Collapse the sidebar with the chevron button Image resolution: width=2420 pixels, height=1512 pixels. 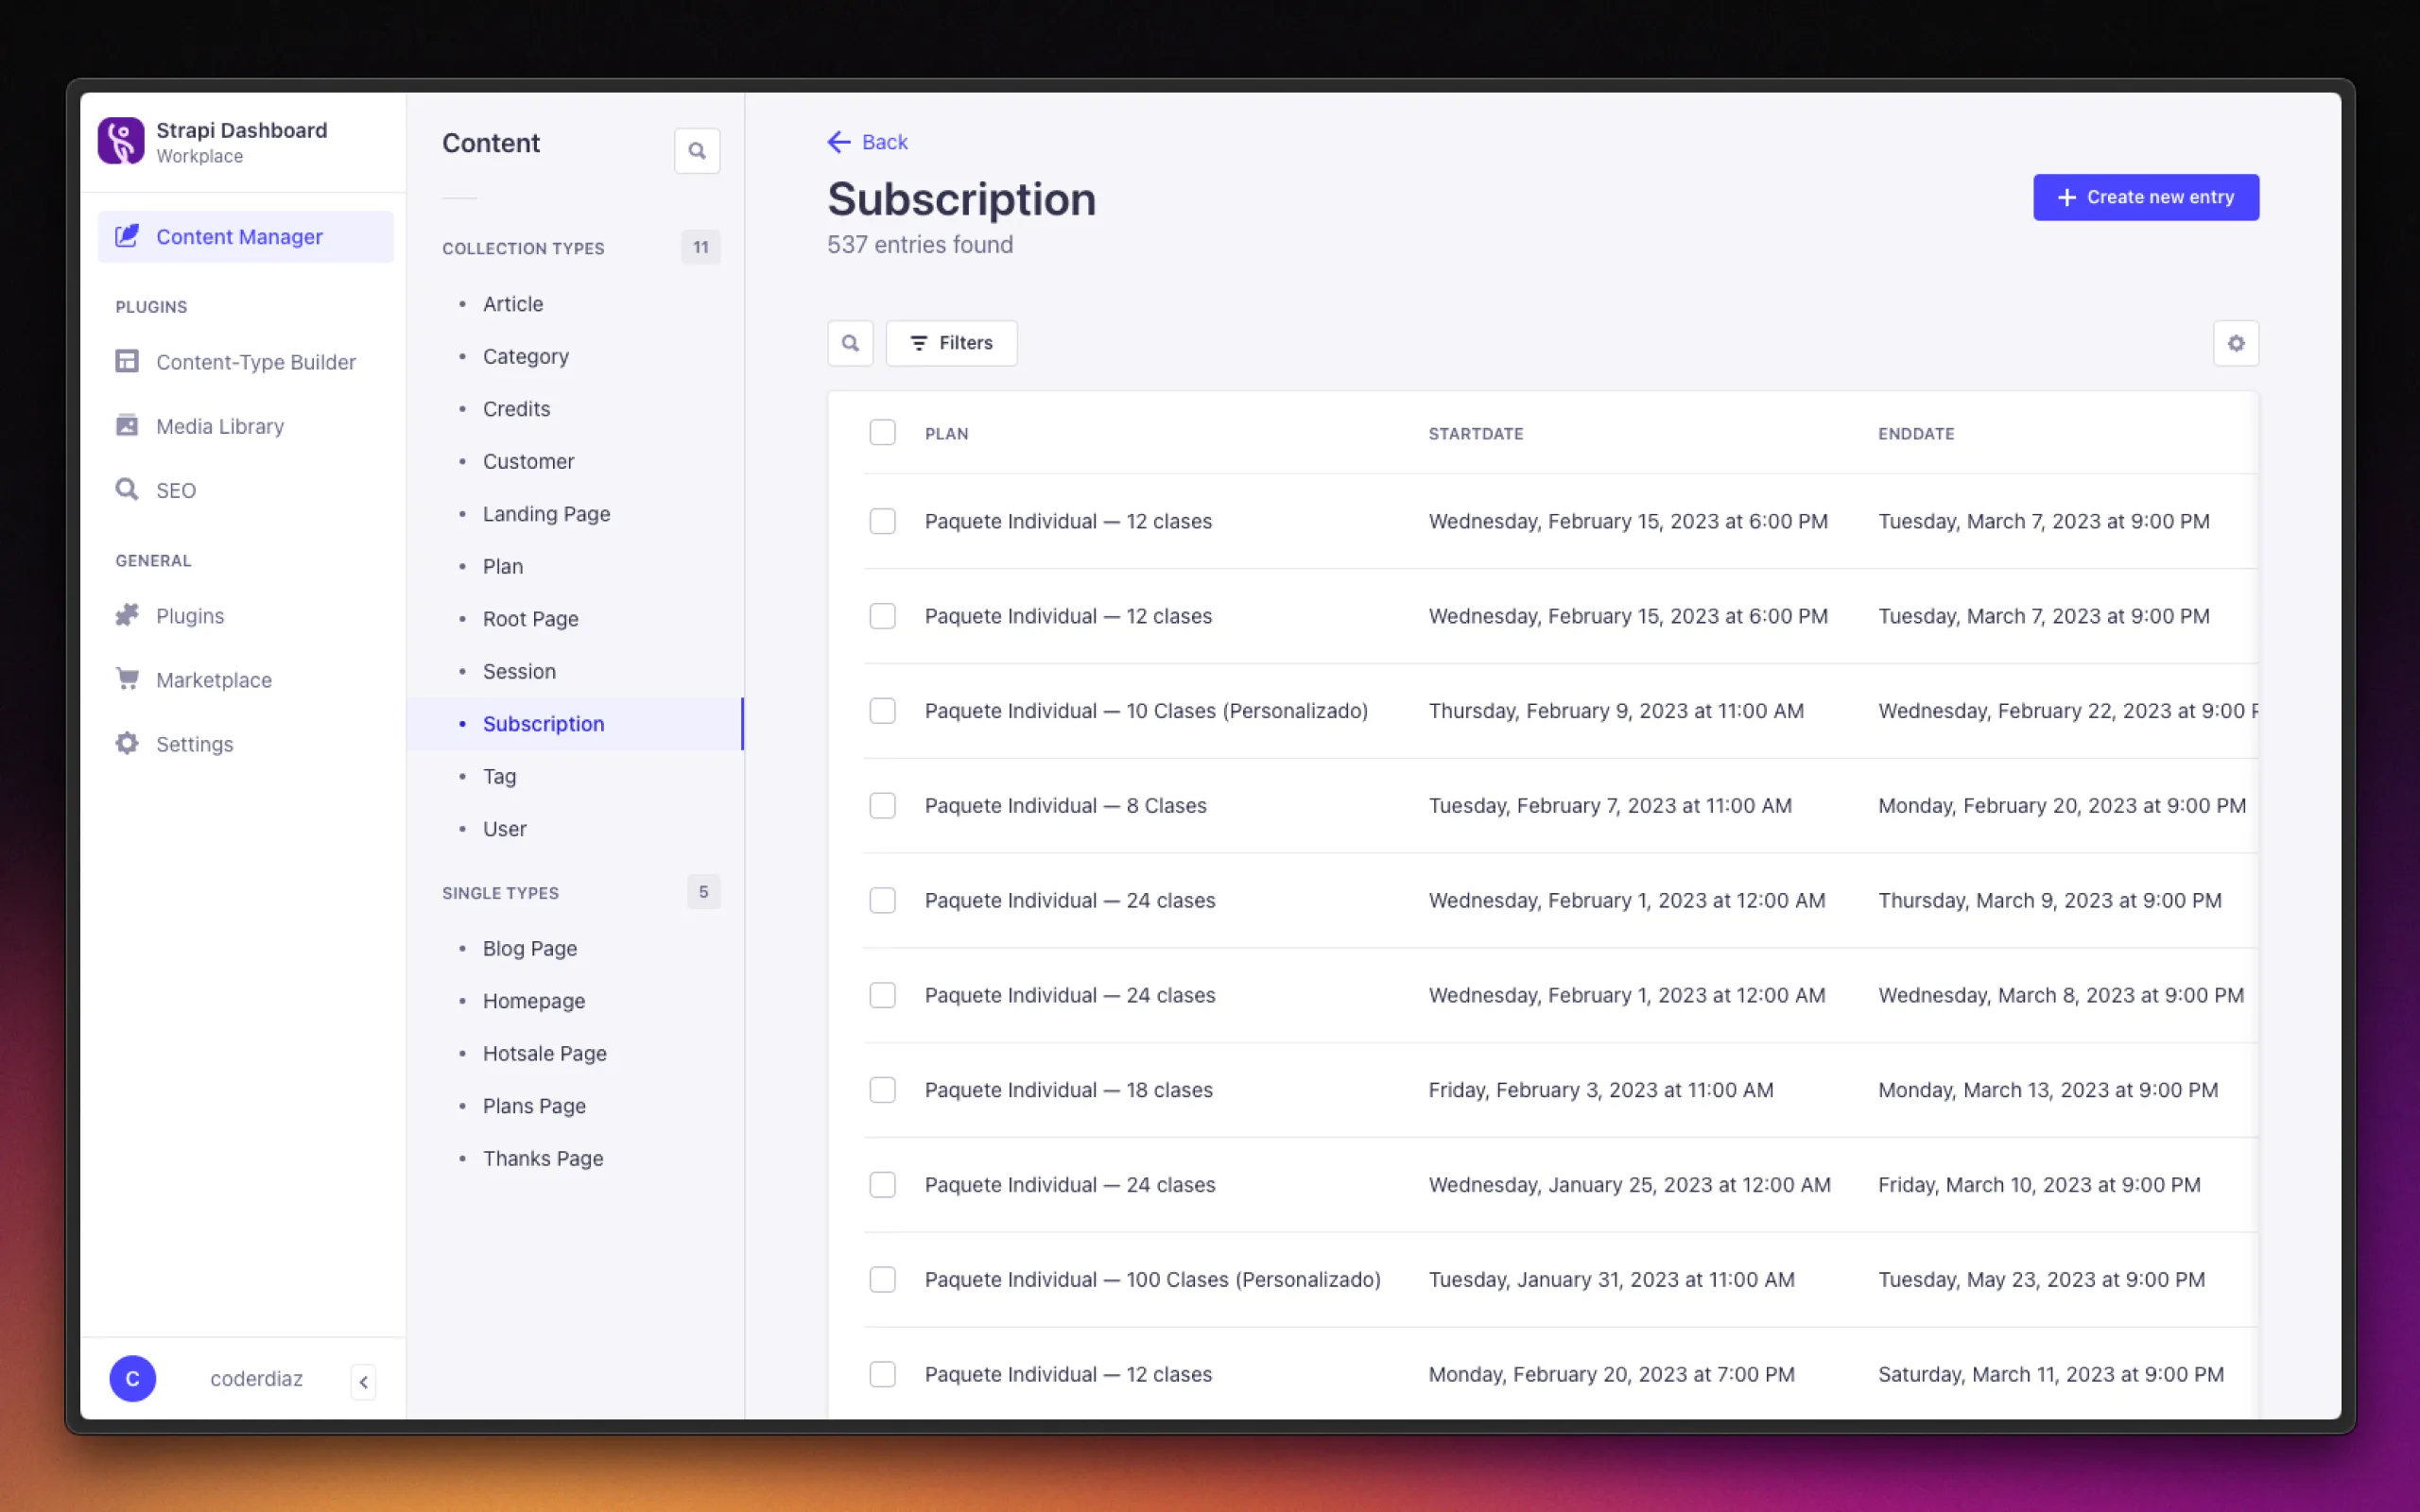362,1381
